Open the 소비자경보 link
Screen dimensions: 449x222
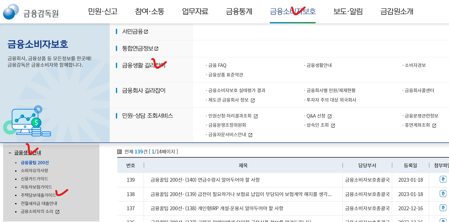(415, 65)
